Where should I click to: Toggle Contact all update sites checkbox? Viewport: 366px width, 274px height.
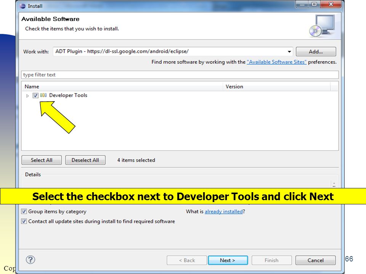point(24,221)
